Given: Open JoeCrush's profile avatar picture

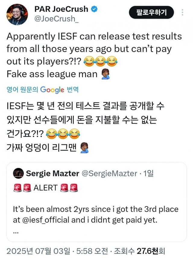Looking at the screenshot, I should [x=17, y=14].
